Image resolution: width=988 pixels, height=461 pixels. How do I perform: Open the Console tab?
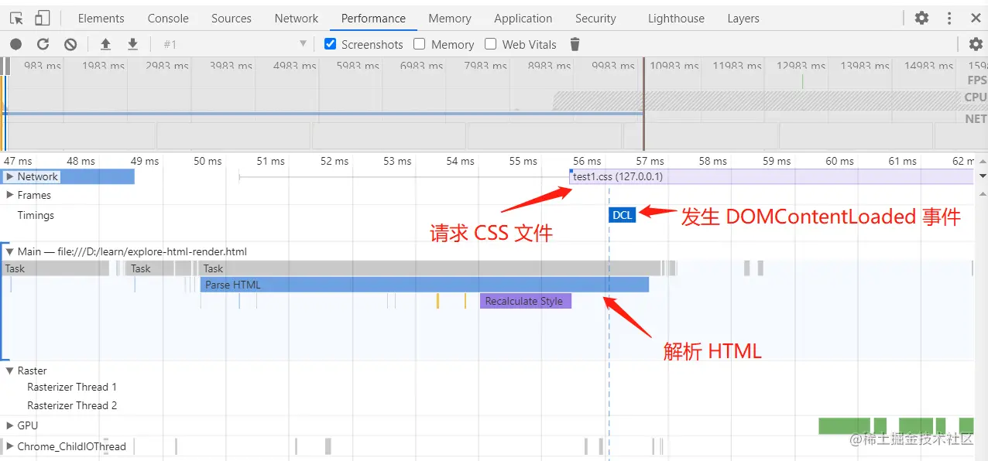pyautogui.click(x=168, y=18)
